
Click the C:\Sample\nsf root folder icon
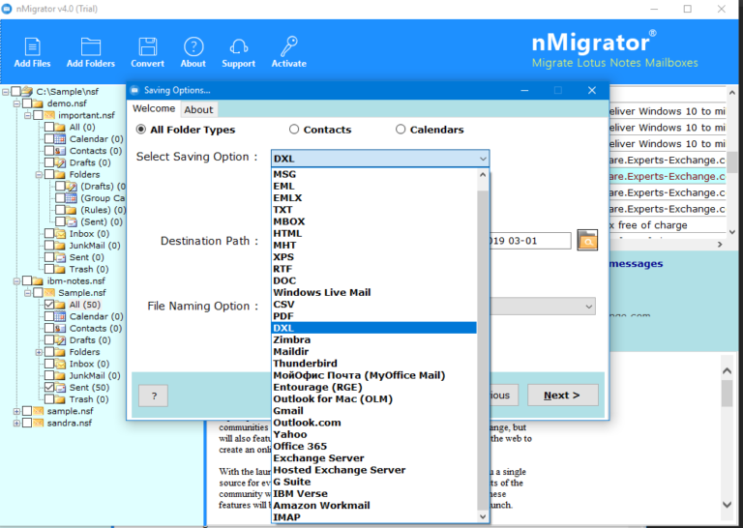pos(27,91)
